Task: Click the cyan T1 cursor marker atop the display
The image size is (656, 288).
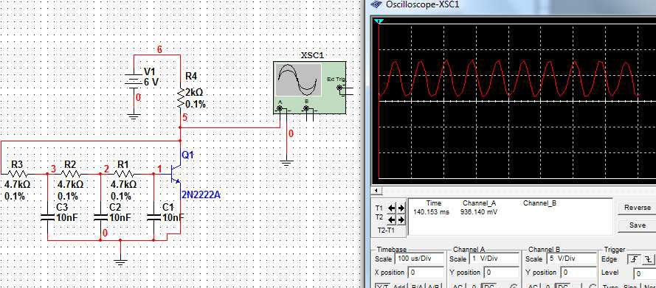Action: pos(379,21)
